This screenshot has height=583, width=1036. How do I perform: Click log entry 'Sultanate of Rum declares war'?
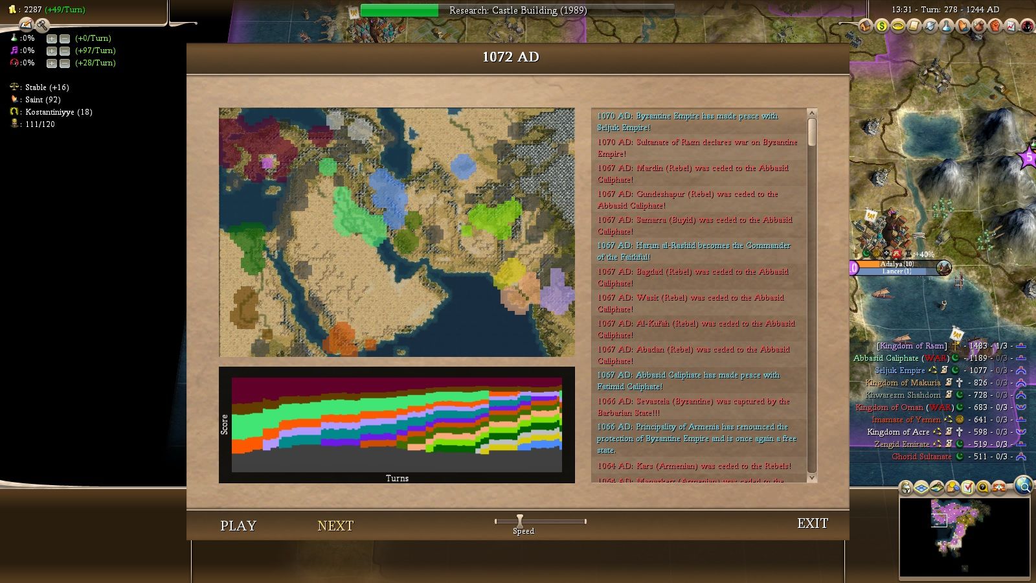click(697, 148)
